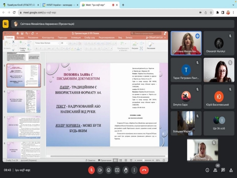Click the present screen button

coord(117,170)
